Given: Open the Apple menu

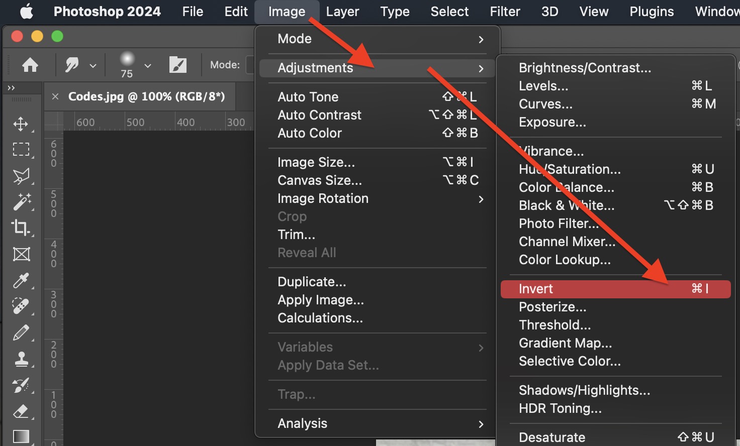Looking at the screenshot, I should 26,12.
